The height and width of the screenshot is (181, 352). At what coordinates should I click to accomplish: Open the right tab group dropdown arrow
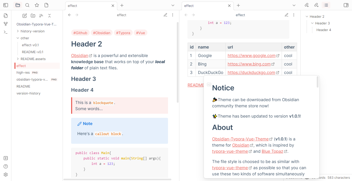pyautogui.click(x=294, y=5)
